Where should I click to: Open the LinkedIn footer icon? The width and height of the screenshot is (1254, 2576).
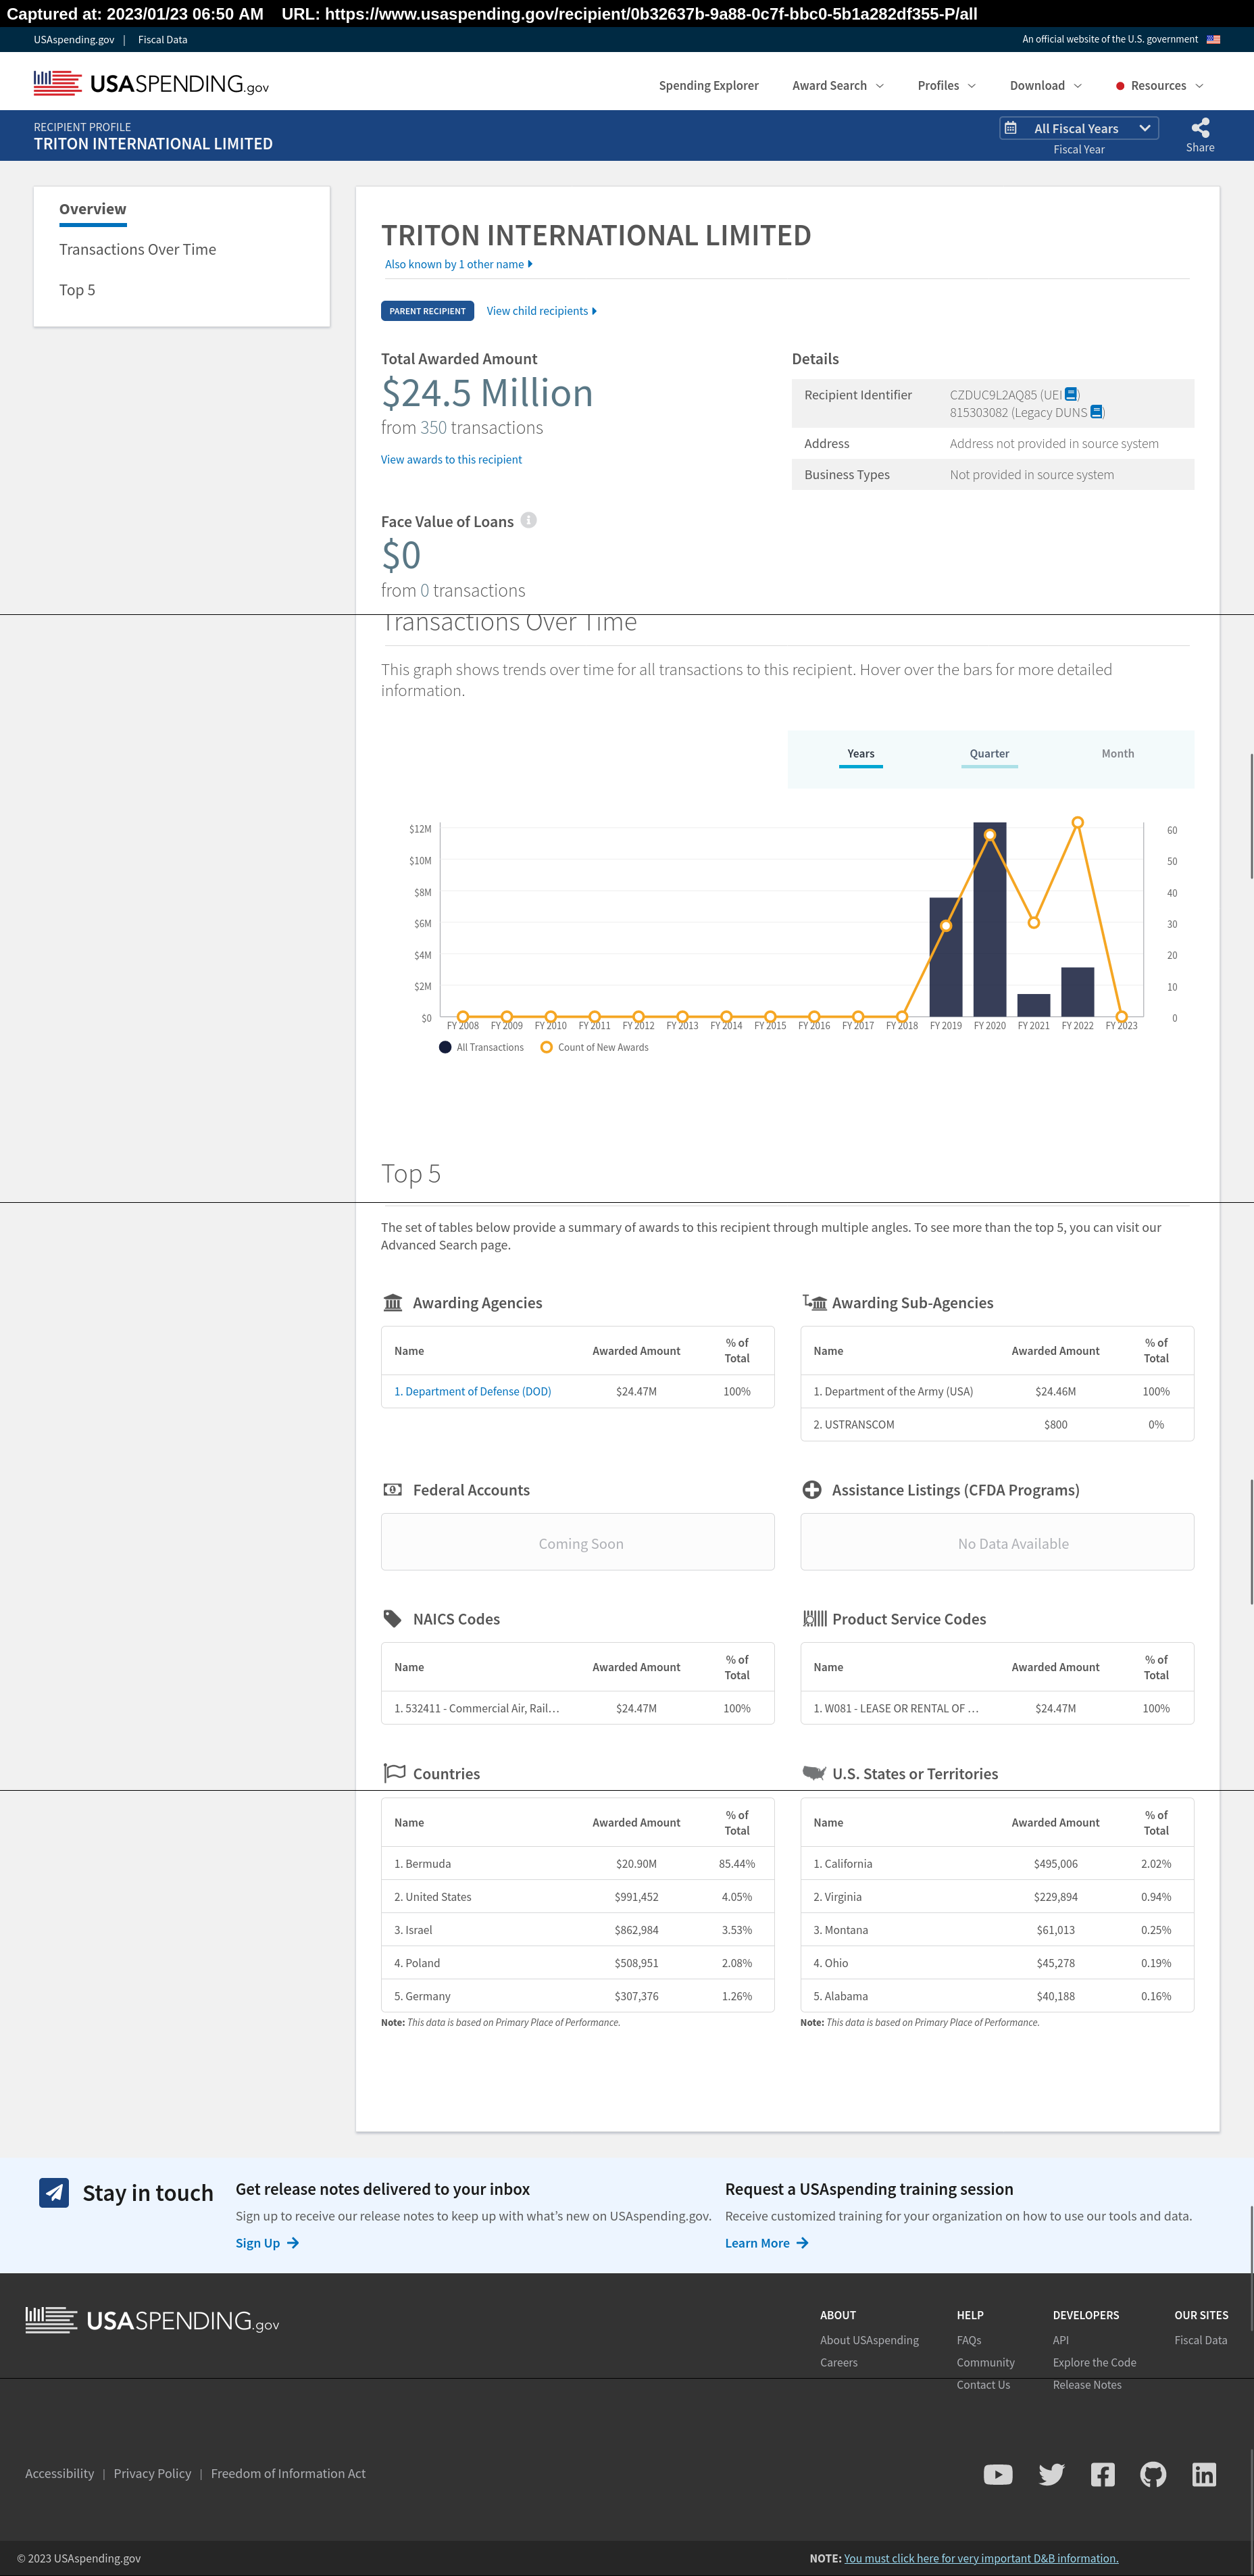click(x=1204, y=2473)
